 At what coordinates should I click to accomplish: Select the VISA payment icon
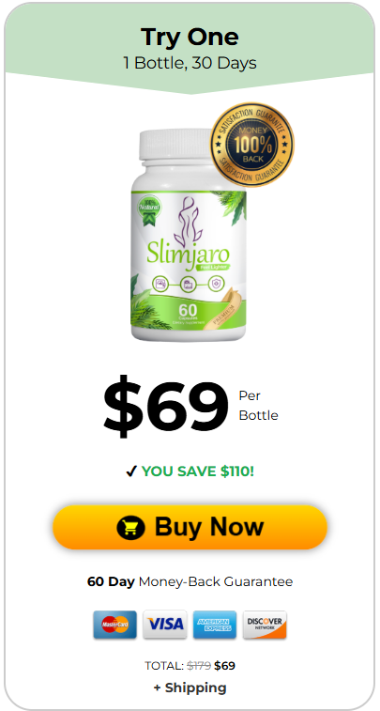click(165, 625)
